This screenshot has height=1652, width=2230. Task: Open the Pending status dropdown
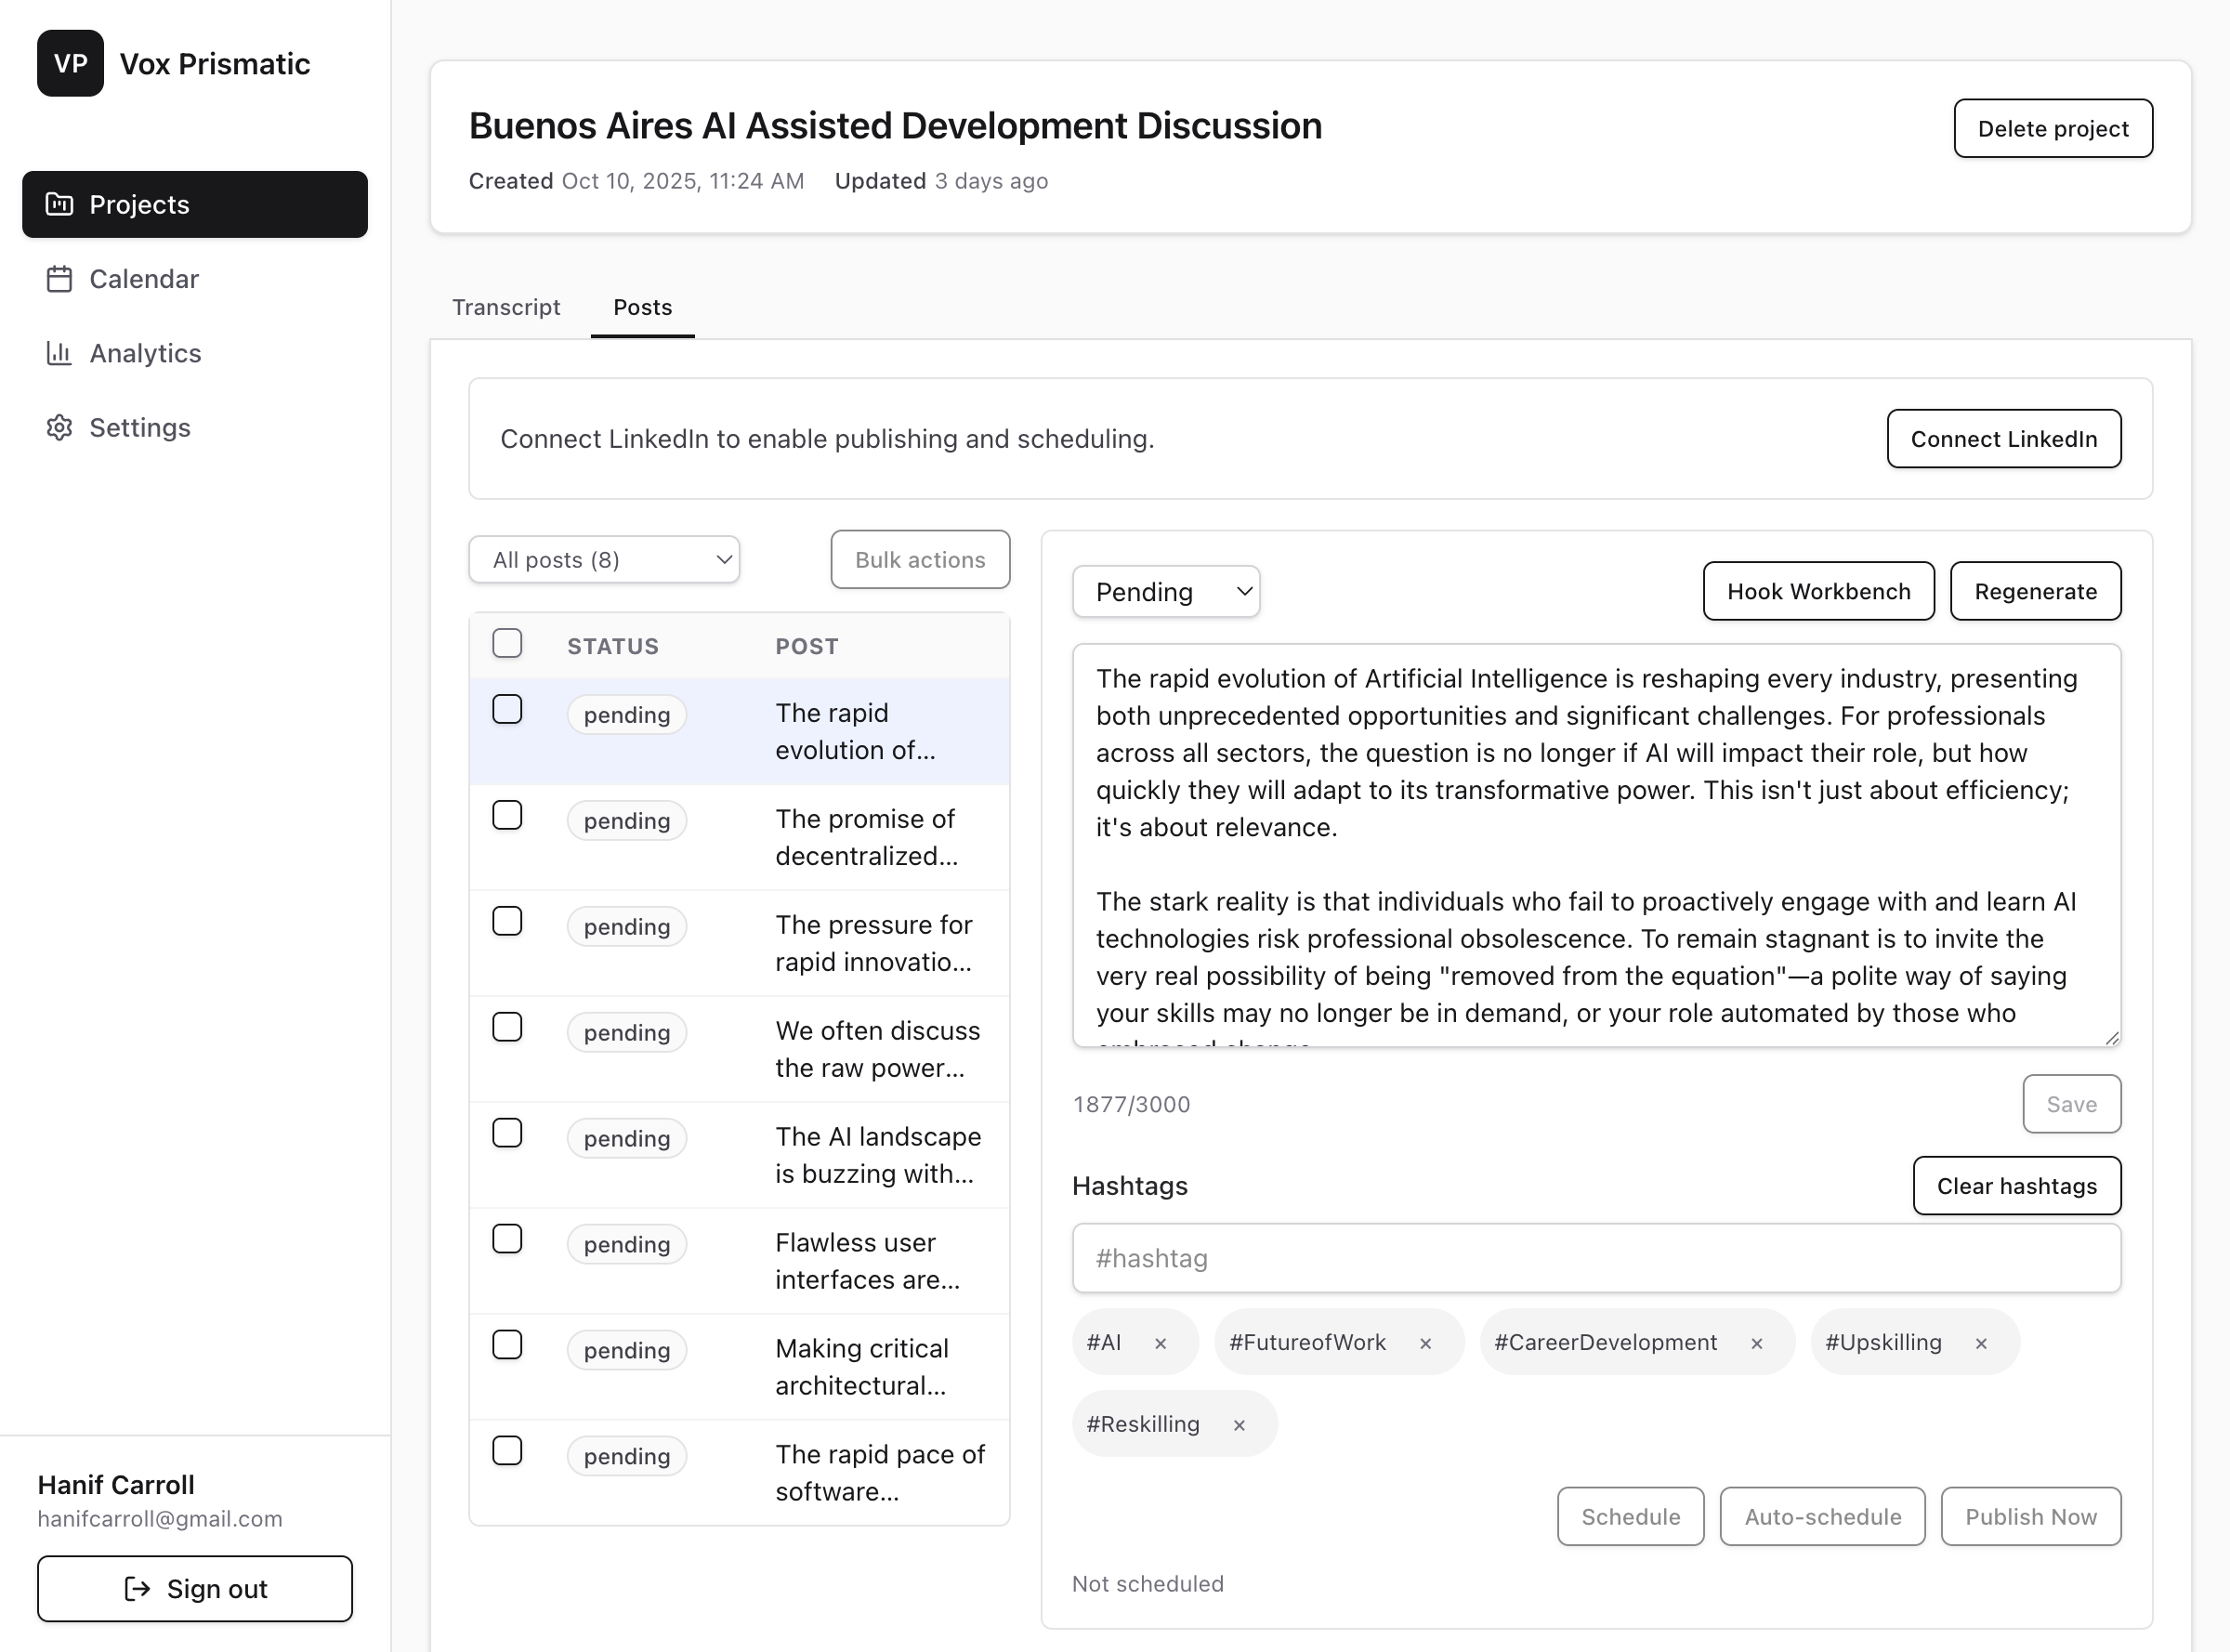1165,591
